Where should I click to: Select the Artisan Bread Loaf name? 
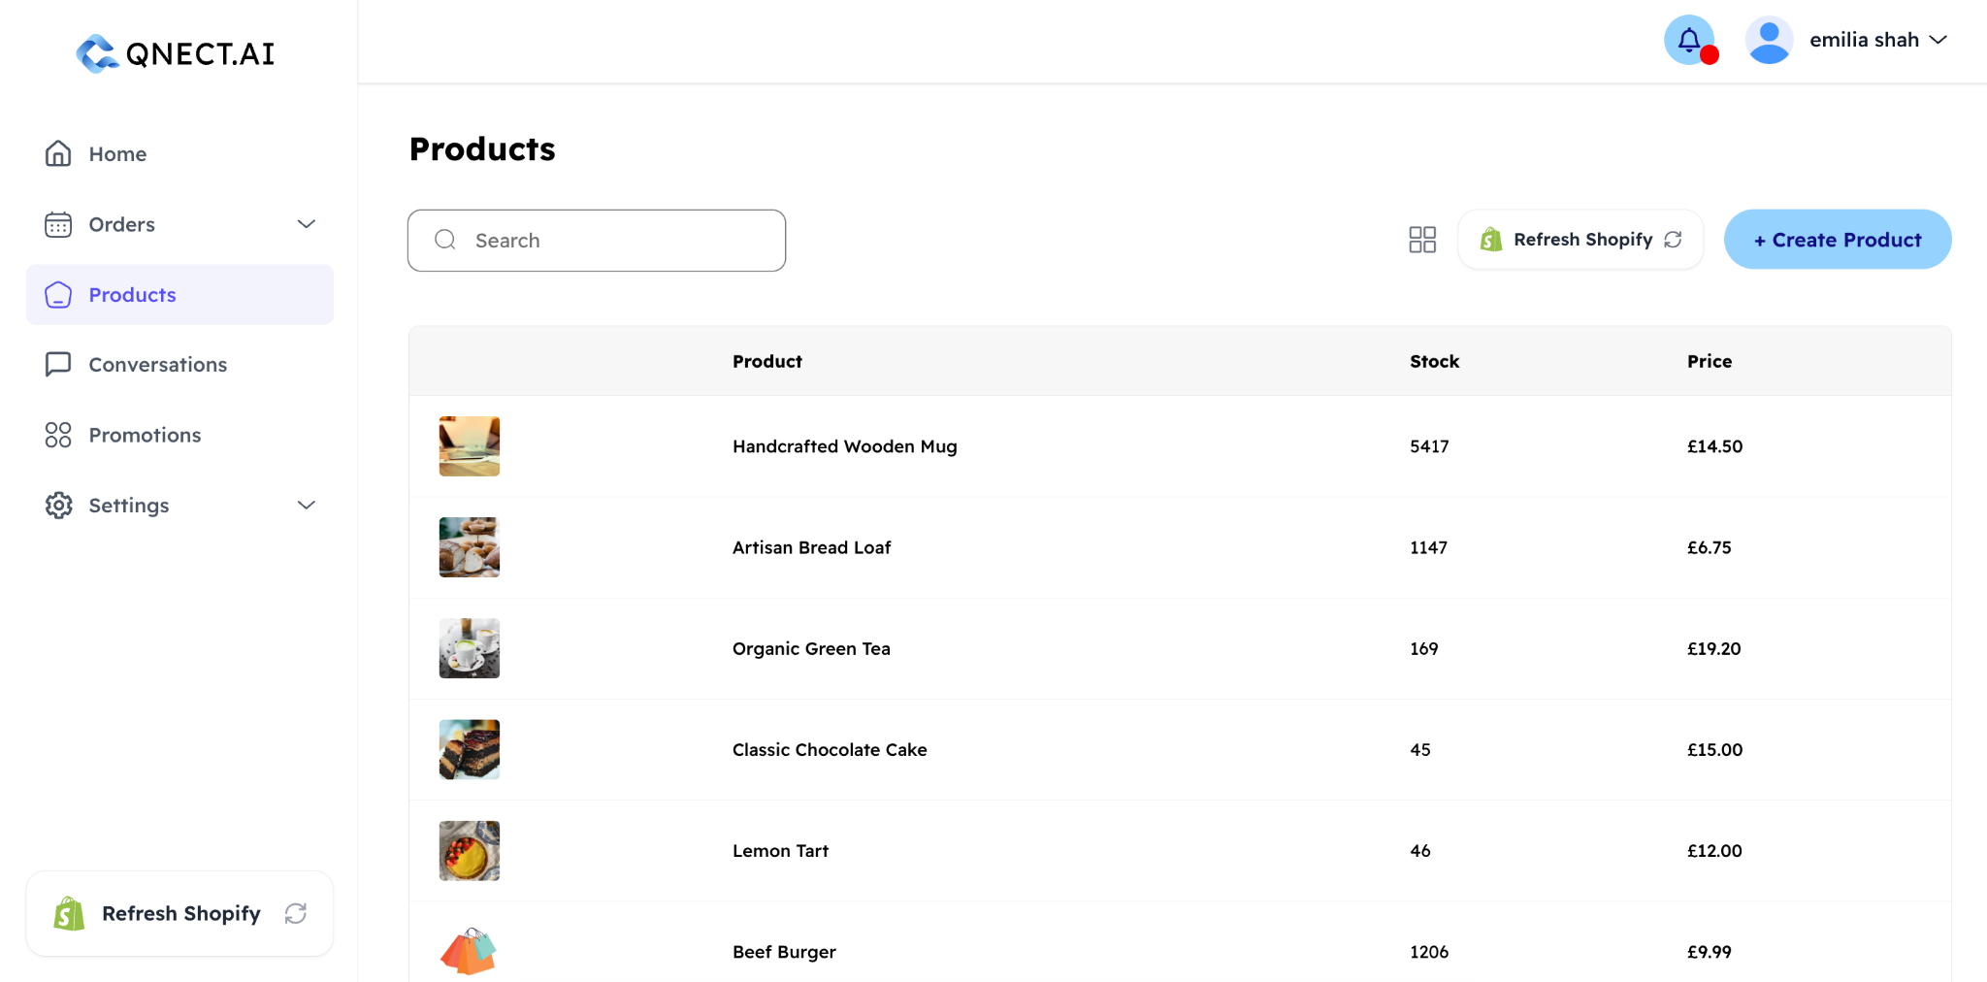(811, 547)
